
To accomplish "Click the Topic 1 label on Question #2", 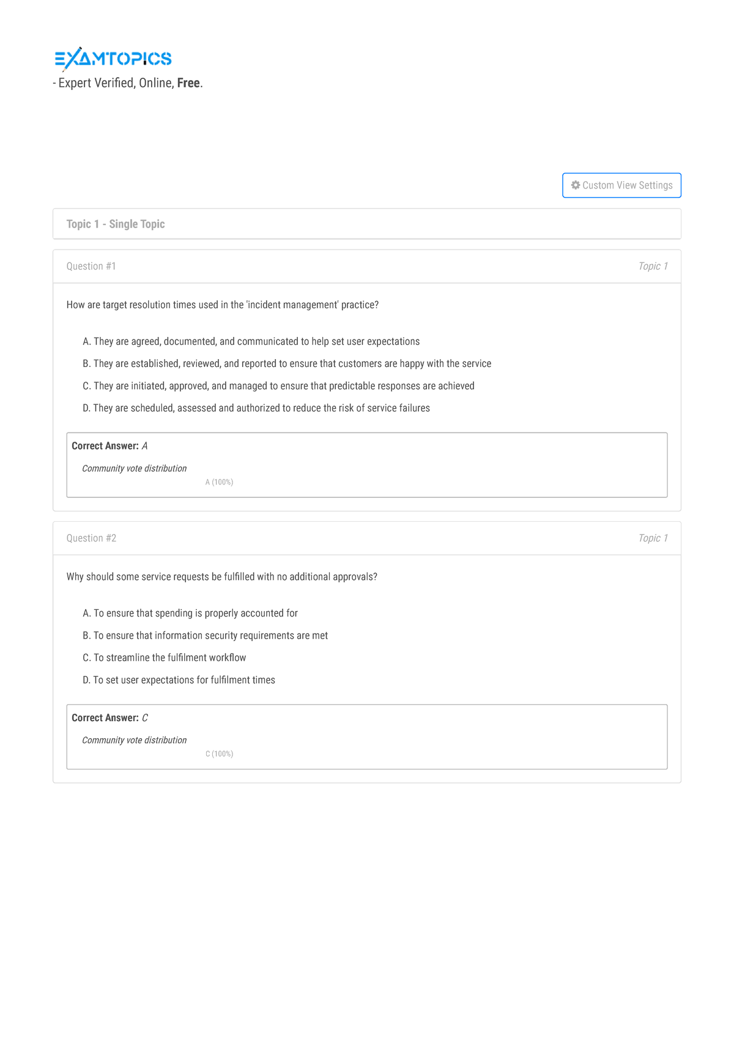I will (x=653, y=538).
